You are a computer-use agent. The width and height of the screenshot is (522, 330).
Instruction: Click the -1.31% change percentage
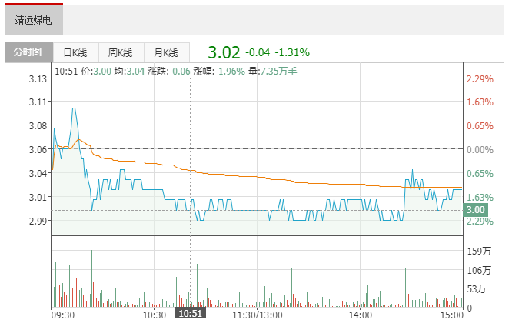coord(292,53)
